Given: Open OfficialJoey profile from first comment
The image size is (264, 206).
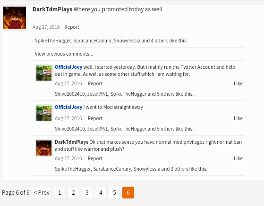Looking at the screenshot, I should click(x=68, y=67).
